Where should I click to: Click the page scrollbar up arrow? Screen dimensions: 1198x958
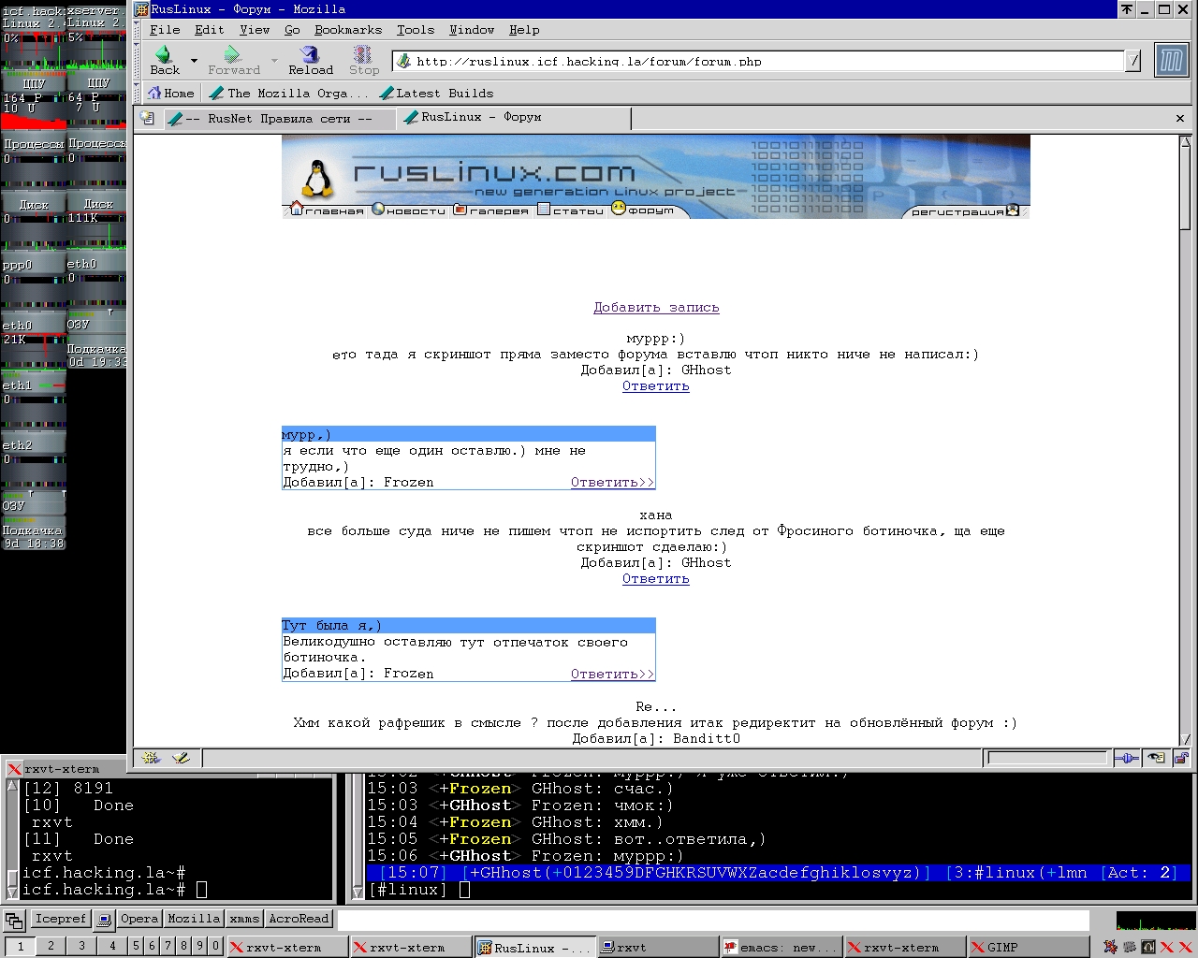pyautogui.click(x=1185, y=142)
